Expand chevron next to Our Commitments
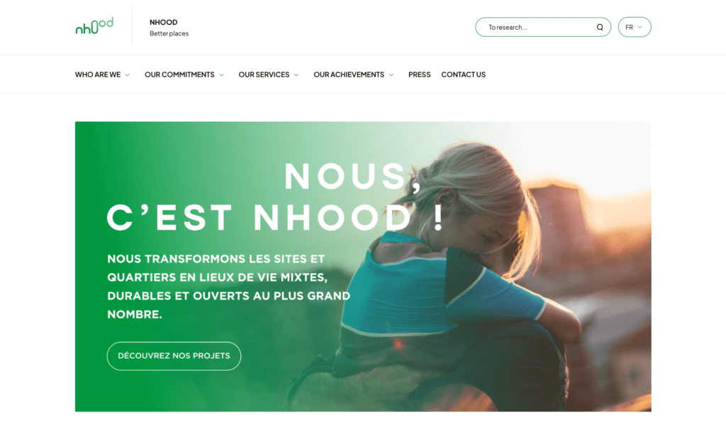 click(x=221, y=75)
